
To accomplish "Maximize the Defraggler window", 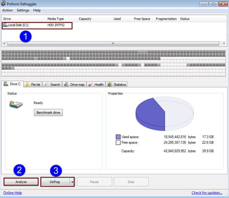I will tap(213, 4).
